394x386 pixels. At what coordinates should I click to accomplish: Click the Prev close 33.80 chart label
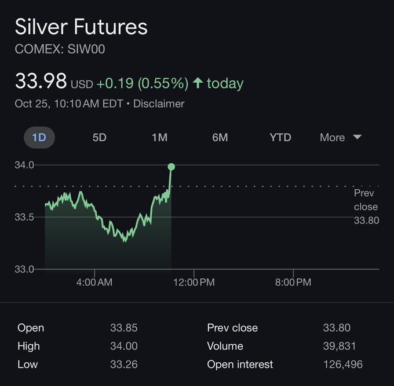click(366, 207)
